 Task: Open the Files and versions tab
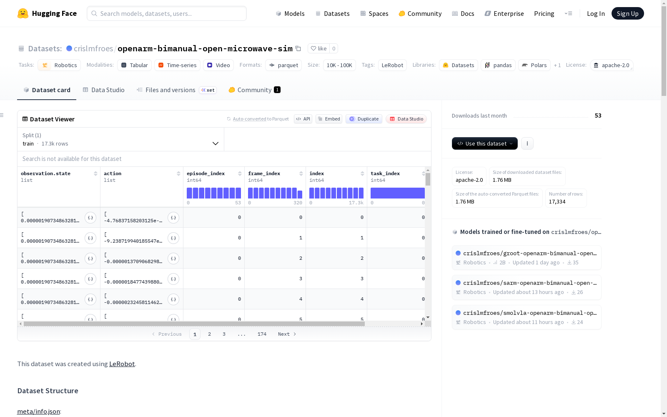point(176,90)
